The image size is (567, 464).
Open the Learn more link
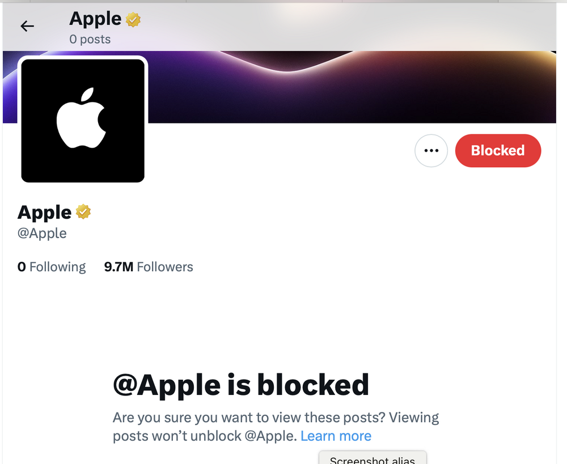(336, 436)
